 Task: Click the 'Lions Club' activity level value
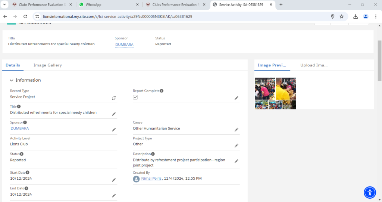tap(19, 144)
